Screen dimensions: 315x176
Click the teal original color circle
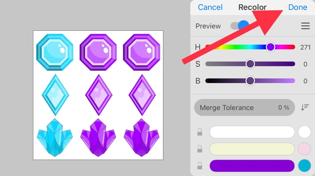tap(304, 165)
